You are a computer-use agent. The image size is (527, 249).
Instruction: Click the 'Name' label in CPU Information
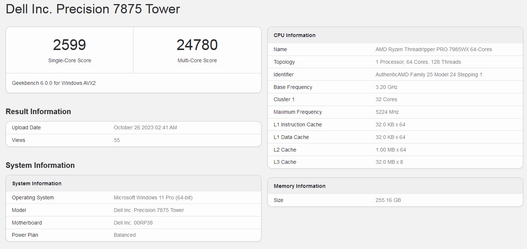pos(280,49)
